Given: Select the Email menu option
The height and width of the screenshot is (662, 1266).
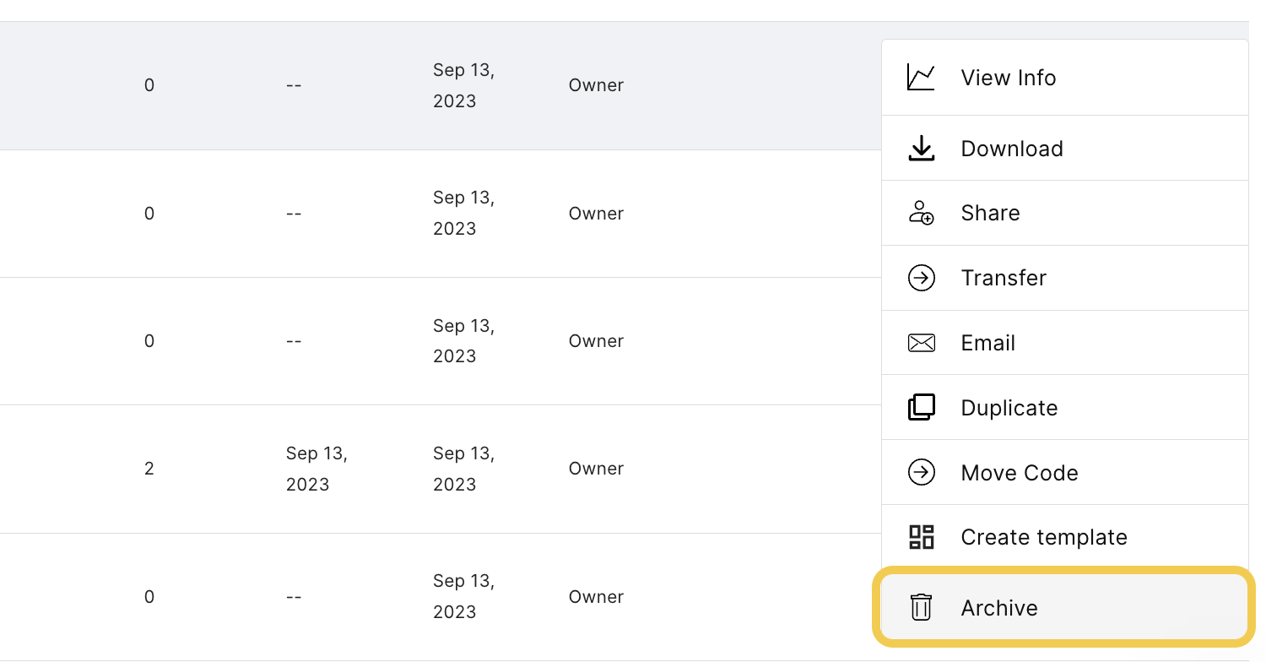Looking at the screenshot, I should 1064,343.
